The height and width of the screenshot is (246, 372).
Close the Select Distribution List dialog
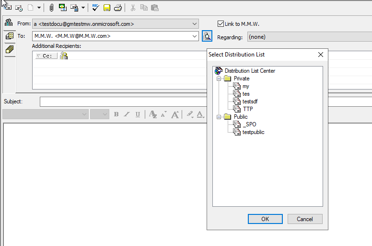[x=321, y=55]
